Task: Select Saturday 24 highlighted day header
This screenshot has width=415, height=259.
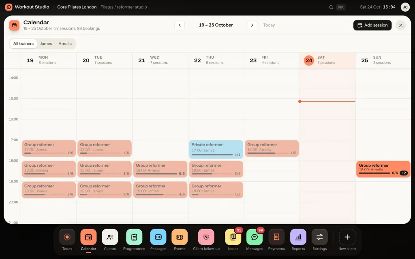Action: coord(327,60)
